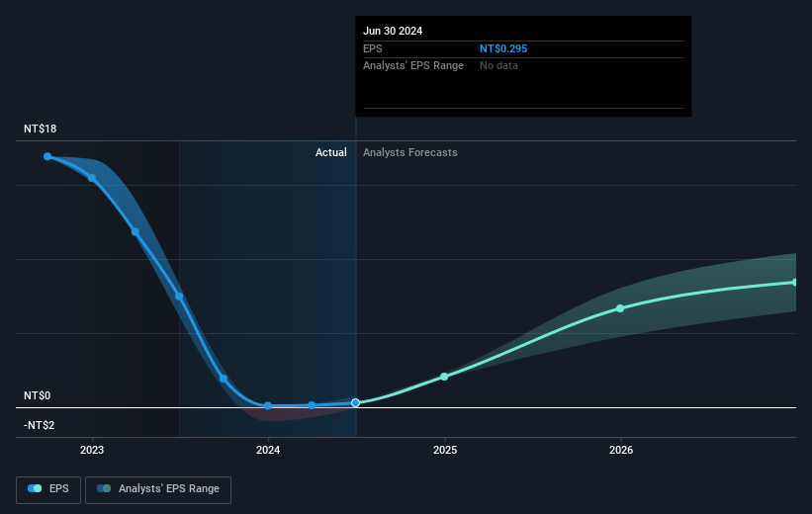
Task: Click the 2024 x-axis label
Action: (268, 450)
